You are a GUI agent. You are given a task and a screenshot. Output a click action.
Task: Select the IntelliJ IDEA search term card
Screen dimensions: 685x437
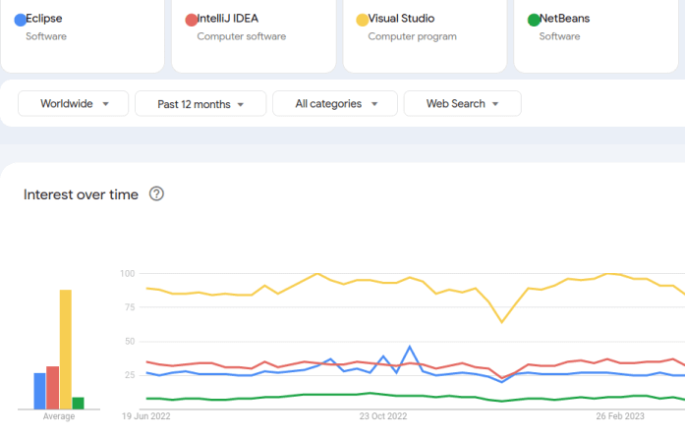[254, 35]
